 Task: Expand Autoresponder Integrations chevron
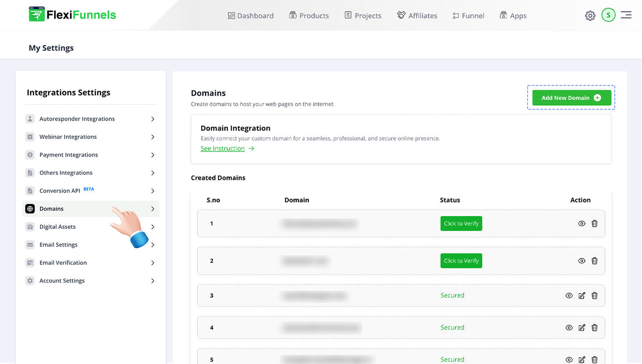click(x=153, y=119)
